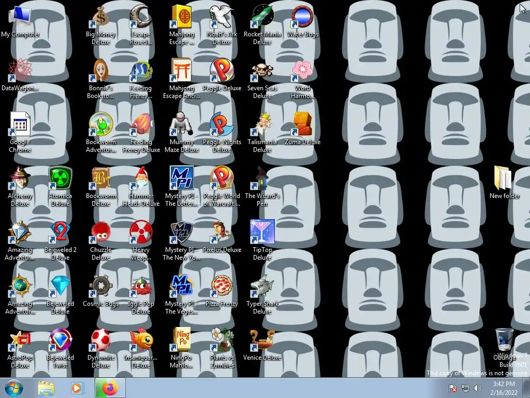The image size is (530, 398).
Task: Select Bonnie's Bookstore icon
Action: click(x=101, y=70)
